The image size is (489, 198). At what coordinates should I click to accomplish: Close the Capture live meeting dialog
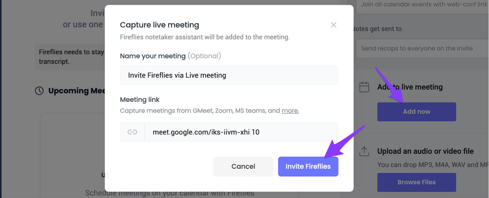click(x=333, y=25)
